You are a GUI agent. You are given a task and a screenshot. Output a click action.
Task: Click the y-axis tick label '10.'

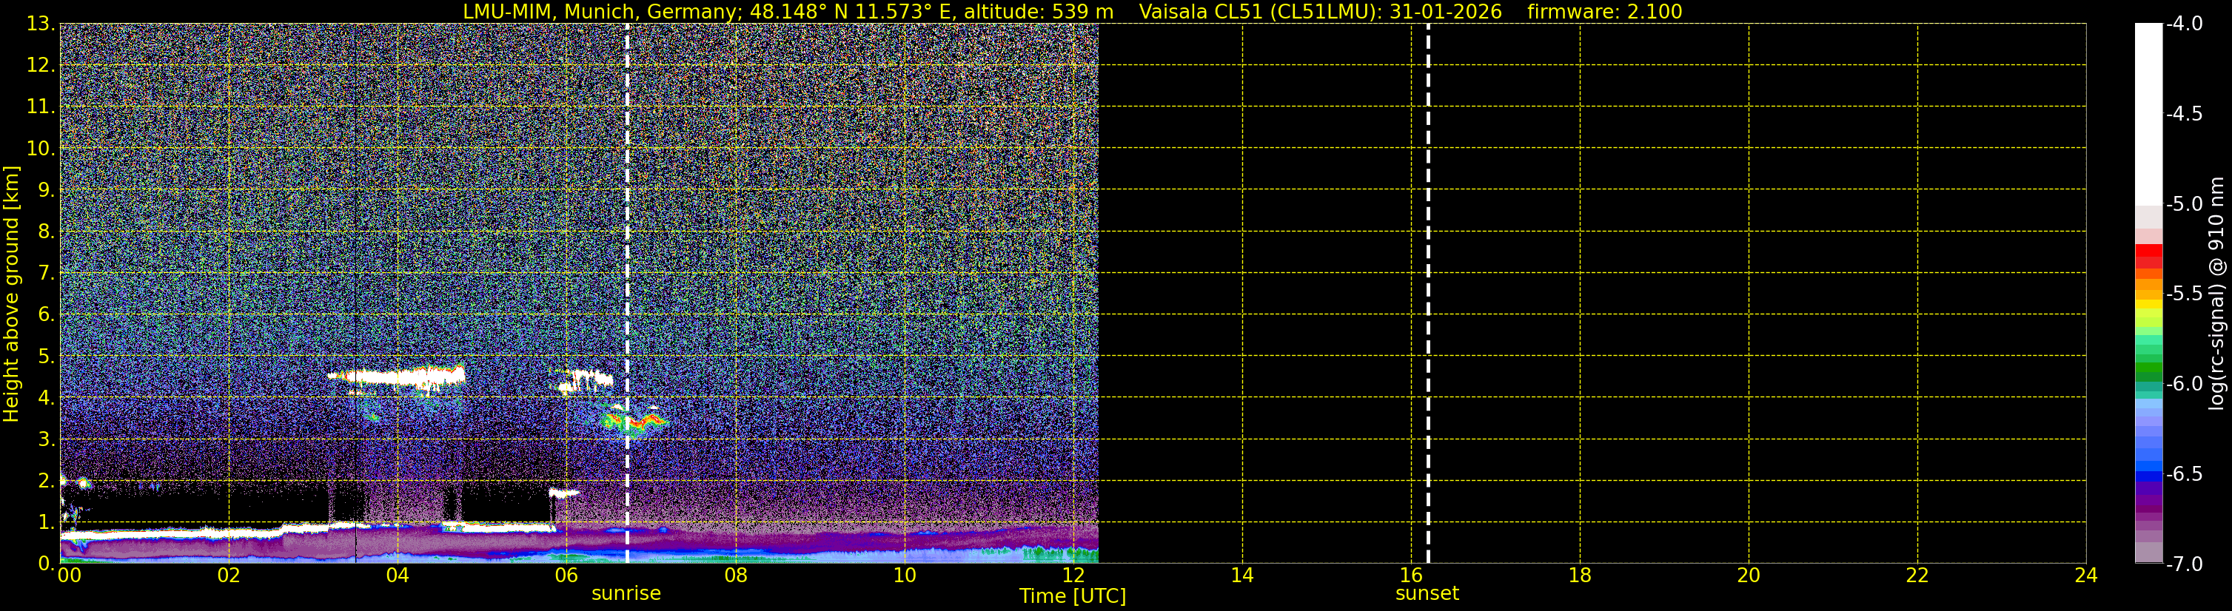coord(41,148)
